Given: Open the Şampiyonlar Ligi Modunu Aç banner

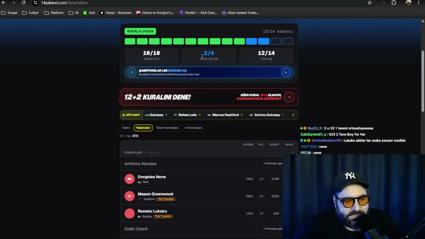Looking at the screenshot, I should tap(209, 72).
